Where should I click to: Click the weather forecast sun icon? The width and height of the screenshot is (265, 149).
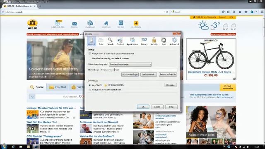point(203,26)
